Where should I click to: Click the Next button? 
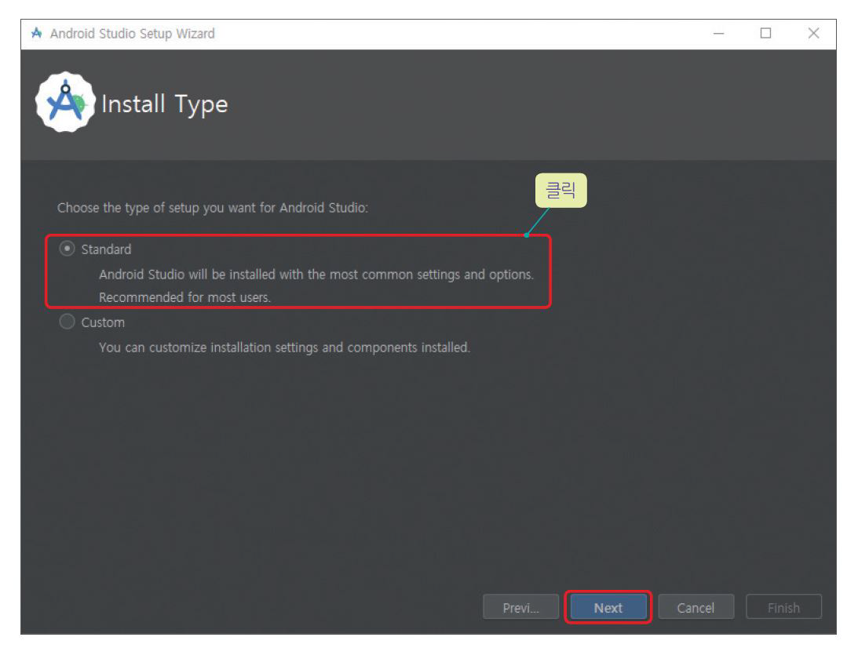(x=608, y=607)
